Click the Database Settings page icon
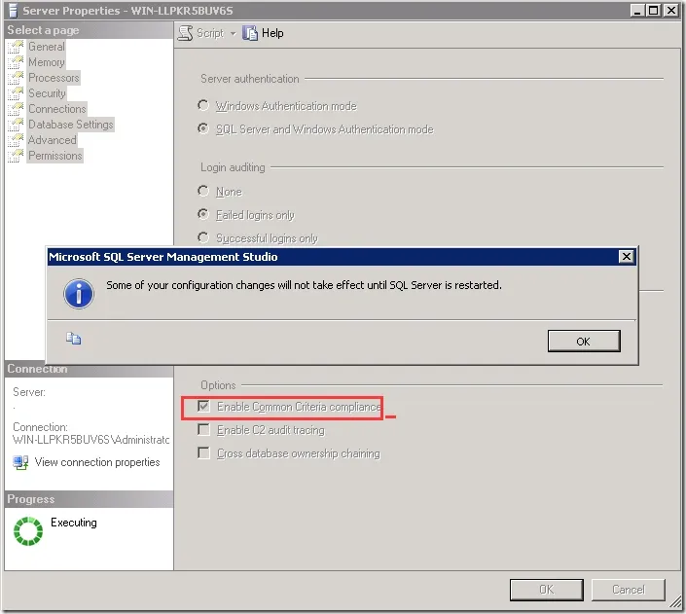686x614 pixels. 16,125
